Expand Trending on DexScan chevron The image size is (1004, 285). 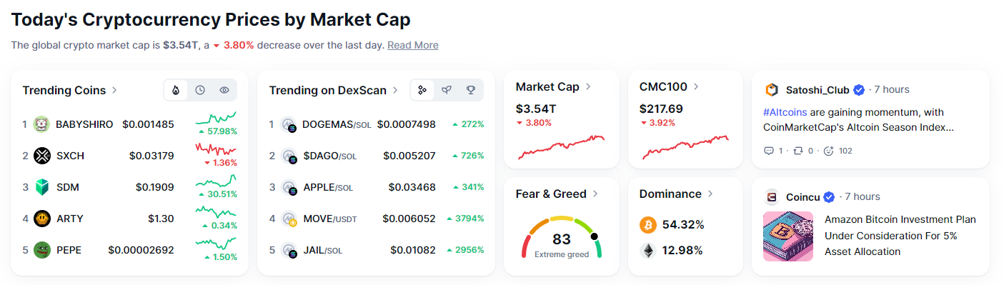point(394,91)
